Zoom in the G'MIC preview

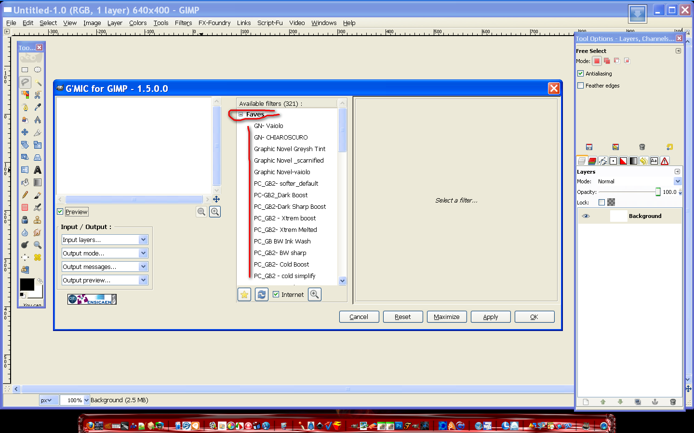tap(215, 212)
